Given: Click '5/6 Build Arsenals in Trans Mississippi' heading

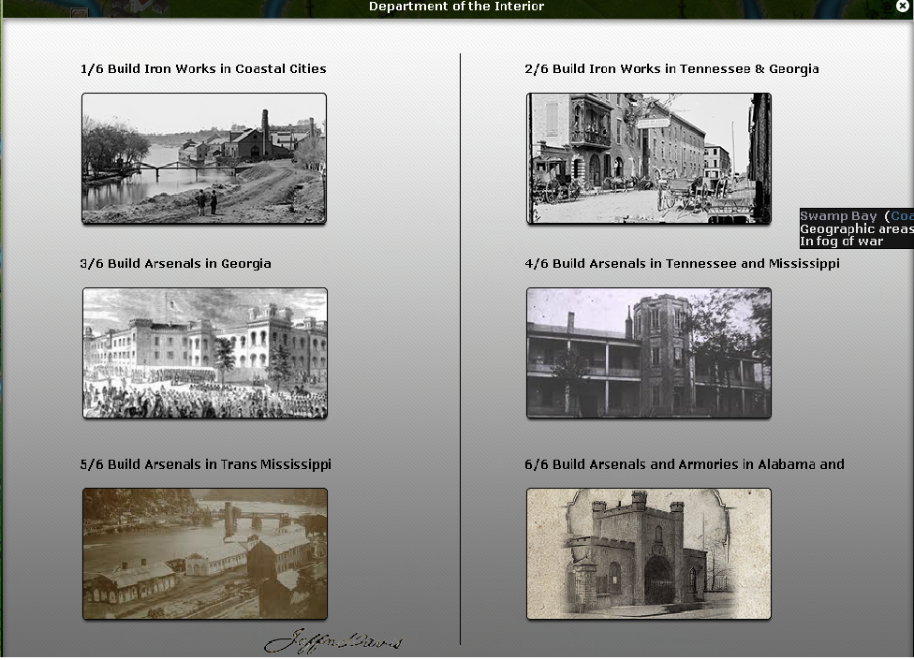Looking at the screenshot, I should pyautogui.click(x=205, y=464).
